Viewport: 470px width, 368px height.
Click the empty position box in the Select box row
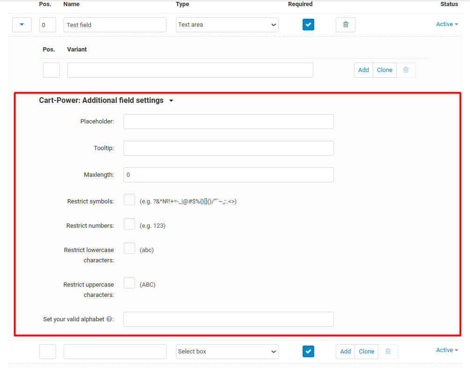tap(47, 351)
